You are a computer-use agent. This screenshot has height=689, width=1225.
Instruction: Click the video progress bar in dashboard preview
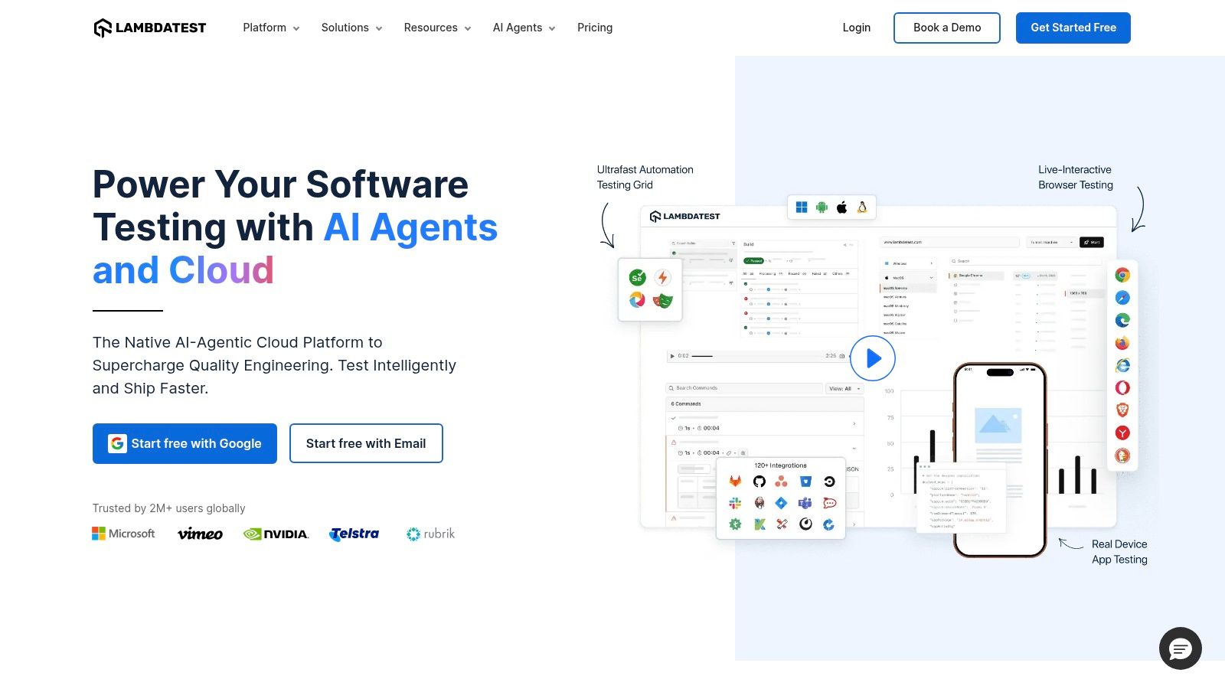click(x=756, y=356)
